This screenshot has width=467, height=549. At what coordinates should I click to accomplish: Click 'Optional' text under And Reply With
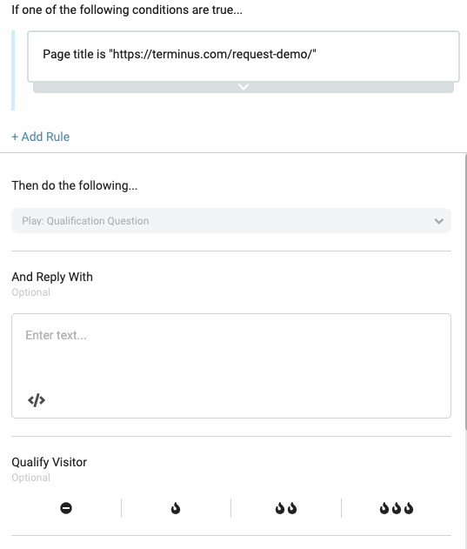pyautogui.click(x=30, y=292)
